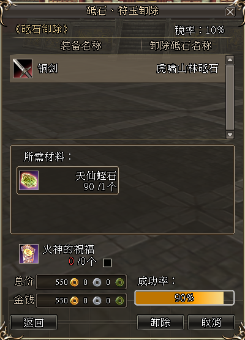Click the 卸除砥石名称 column header
The image size is (245, 340).
(x=181, y=46)
